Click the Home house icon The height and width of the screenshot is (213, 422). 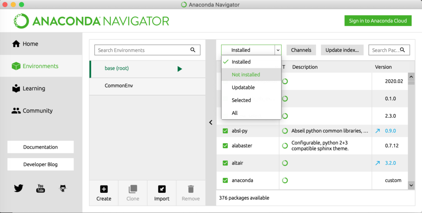coord(16,44)
